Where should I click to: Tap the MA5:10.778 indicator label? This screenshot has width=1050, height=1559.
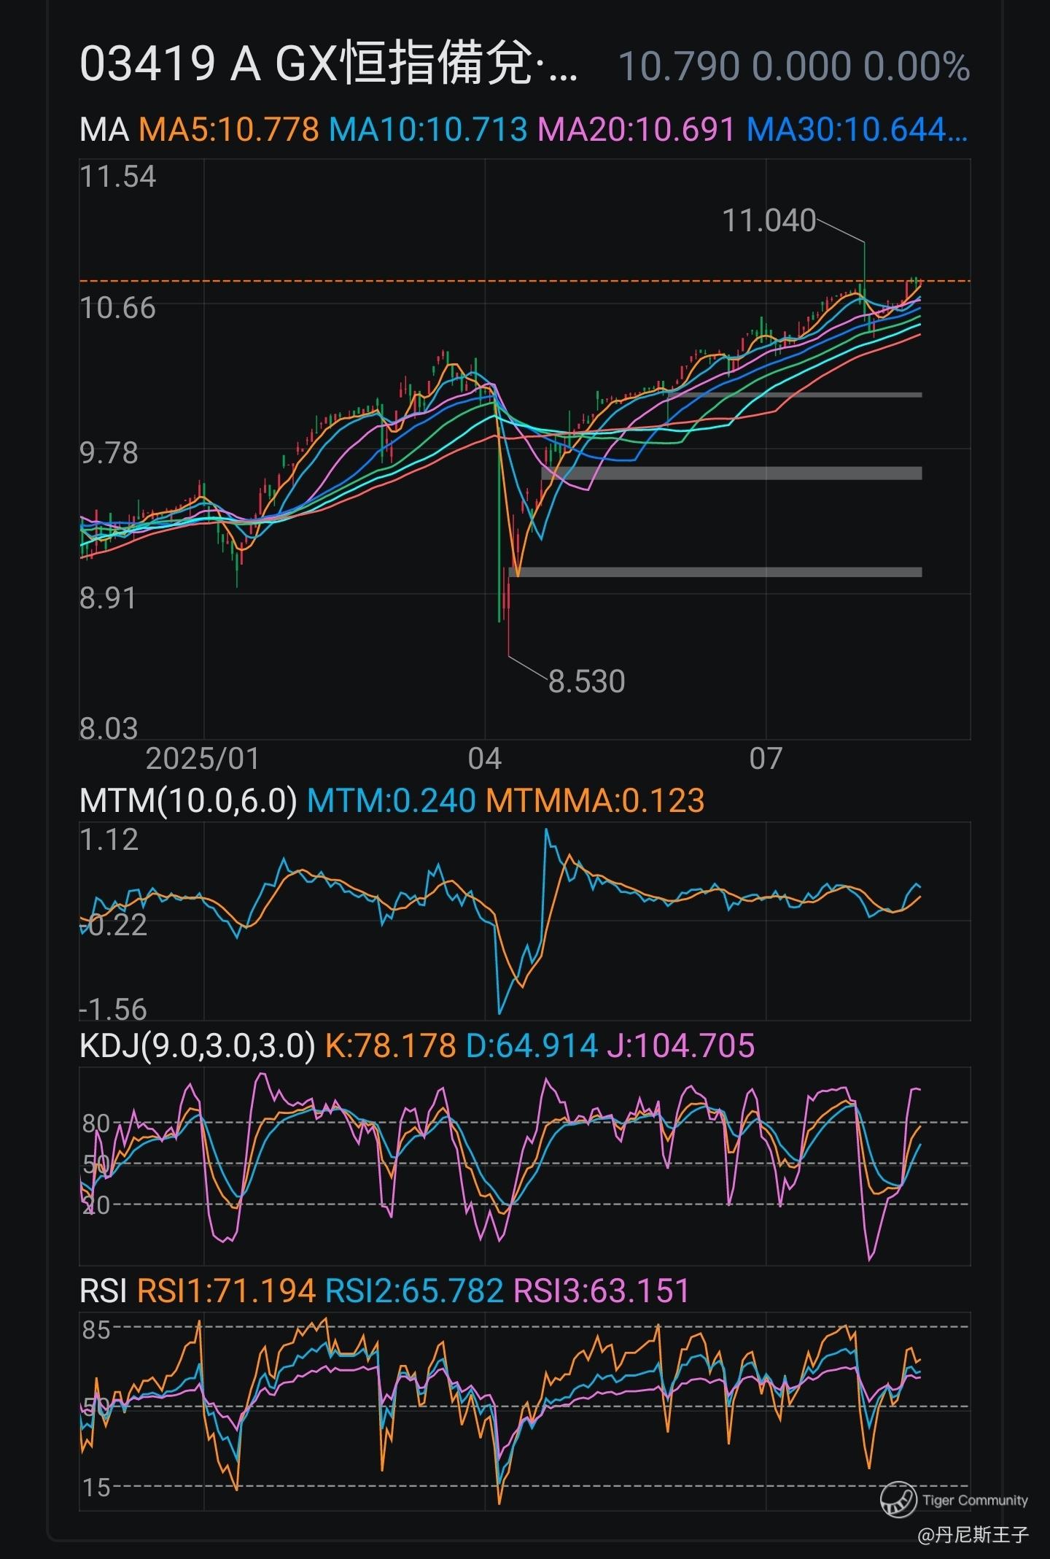point(229,129)
